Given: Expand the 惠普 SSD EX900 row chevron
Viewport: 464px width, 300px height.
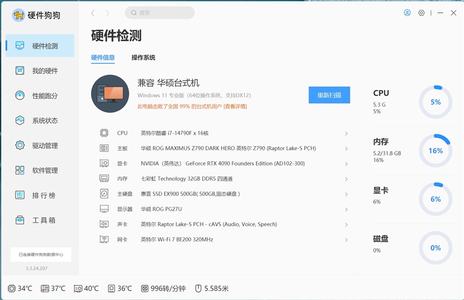Looking at the screenshot, I should [x=346, y=194].
